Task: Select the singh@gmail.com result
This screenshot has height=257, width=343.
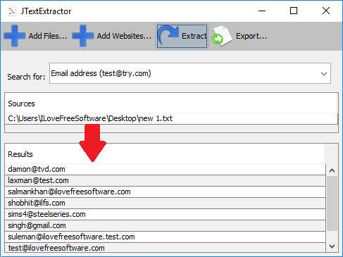Action: pos(165,225)
